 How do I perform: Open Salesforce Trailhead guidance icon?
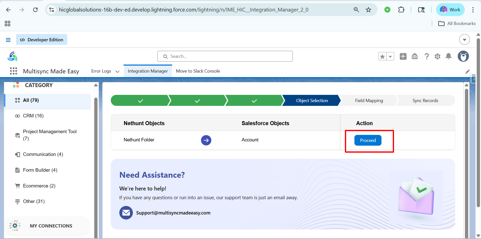point(415,56)
